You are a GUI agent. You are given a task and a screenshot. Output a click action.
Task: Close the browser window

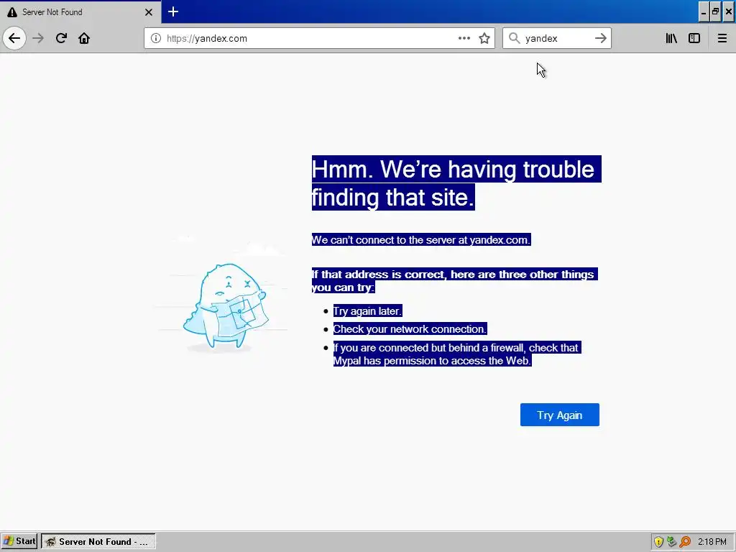pyautogui.click(x=729, y=12)
